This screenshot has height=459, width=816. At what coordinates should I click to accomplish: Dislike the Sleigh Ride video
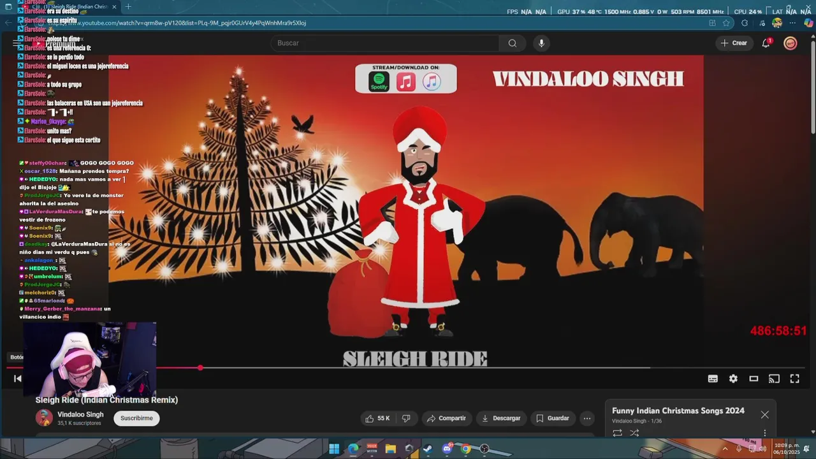coord(406,418)
